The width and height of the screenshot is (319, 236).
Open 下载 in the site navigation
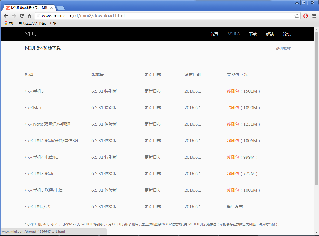coord(253,34)
